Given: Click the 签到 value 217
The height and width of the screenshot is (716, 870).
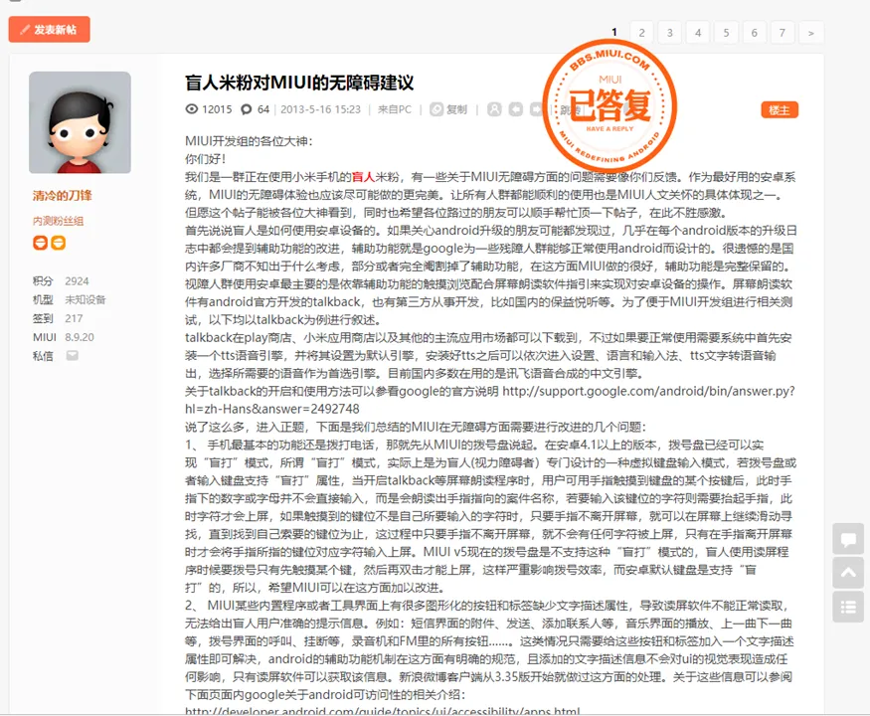Looking at the screenshot, I should pyautogui.click(x=74, y=318).
